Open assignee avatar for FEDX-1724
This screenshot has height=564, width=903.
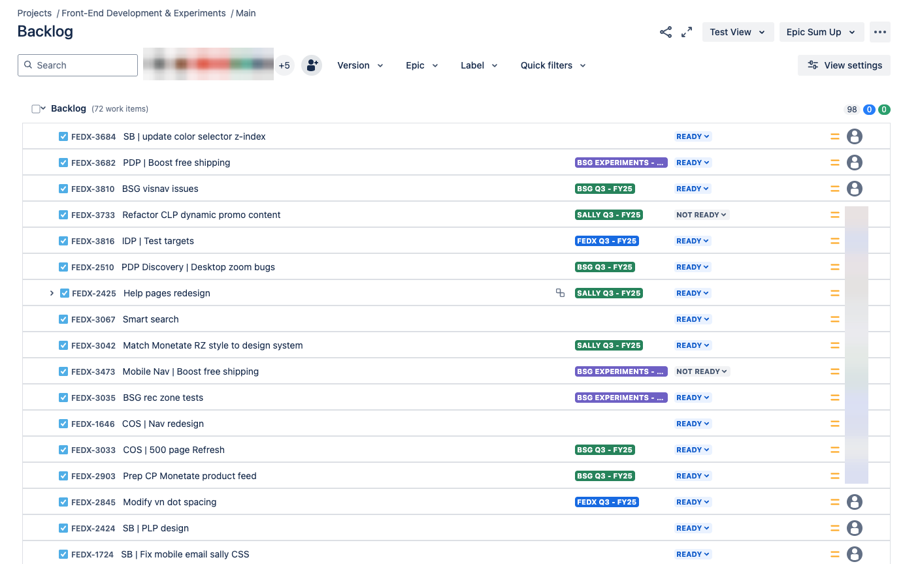pos(855,554)
